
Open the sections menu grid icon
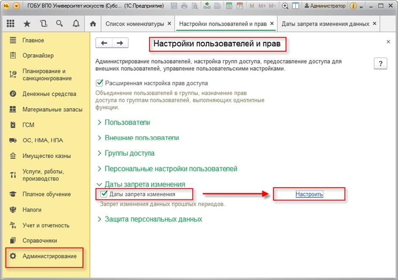click(x=11, y=24)
